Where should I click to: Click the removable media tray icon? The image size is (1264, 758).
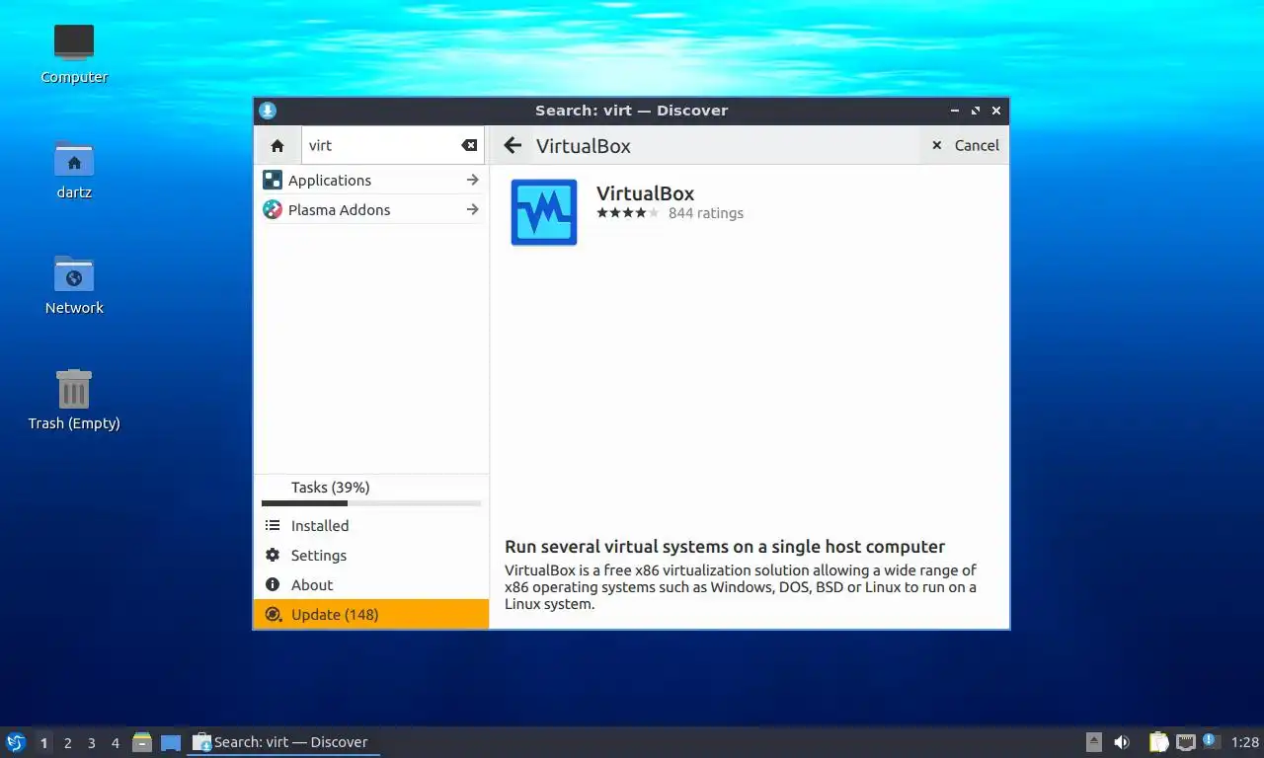[x=1093, y=742]
